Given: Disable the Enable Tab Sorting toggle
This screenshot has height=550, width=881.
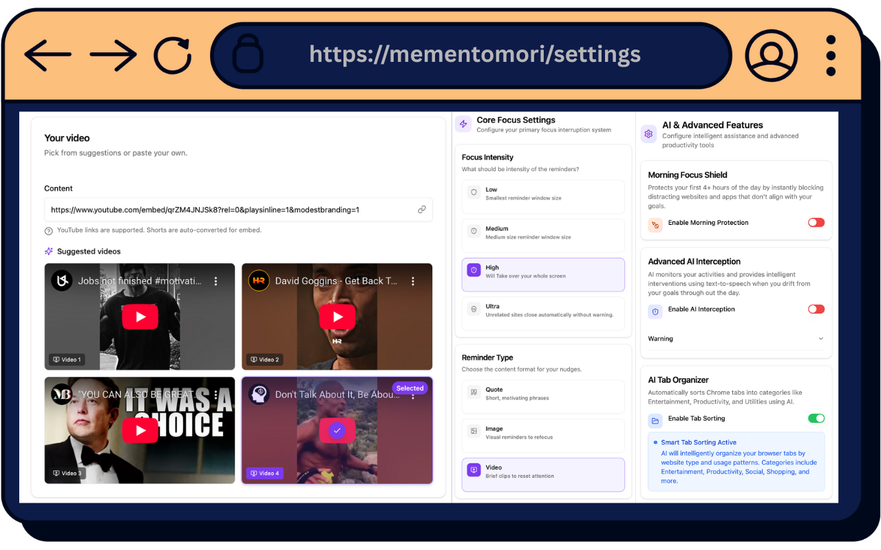Looking at the screenshot, I should click(x=816, y=418).
